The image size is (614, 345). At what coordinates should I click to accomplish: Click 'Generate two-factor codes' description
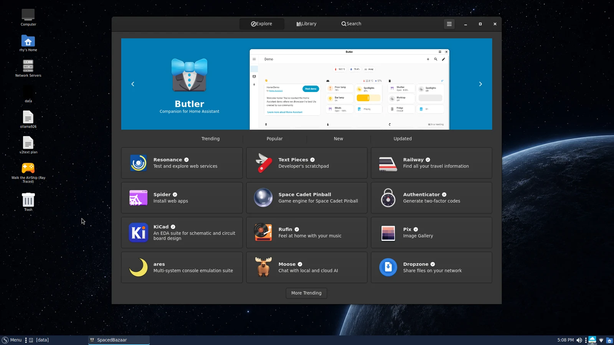tap(432, 201)
